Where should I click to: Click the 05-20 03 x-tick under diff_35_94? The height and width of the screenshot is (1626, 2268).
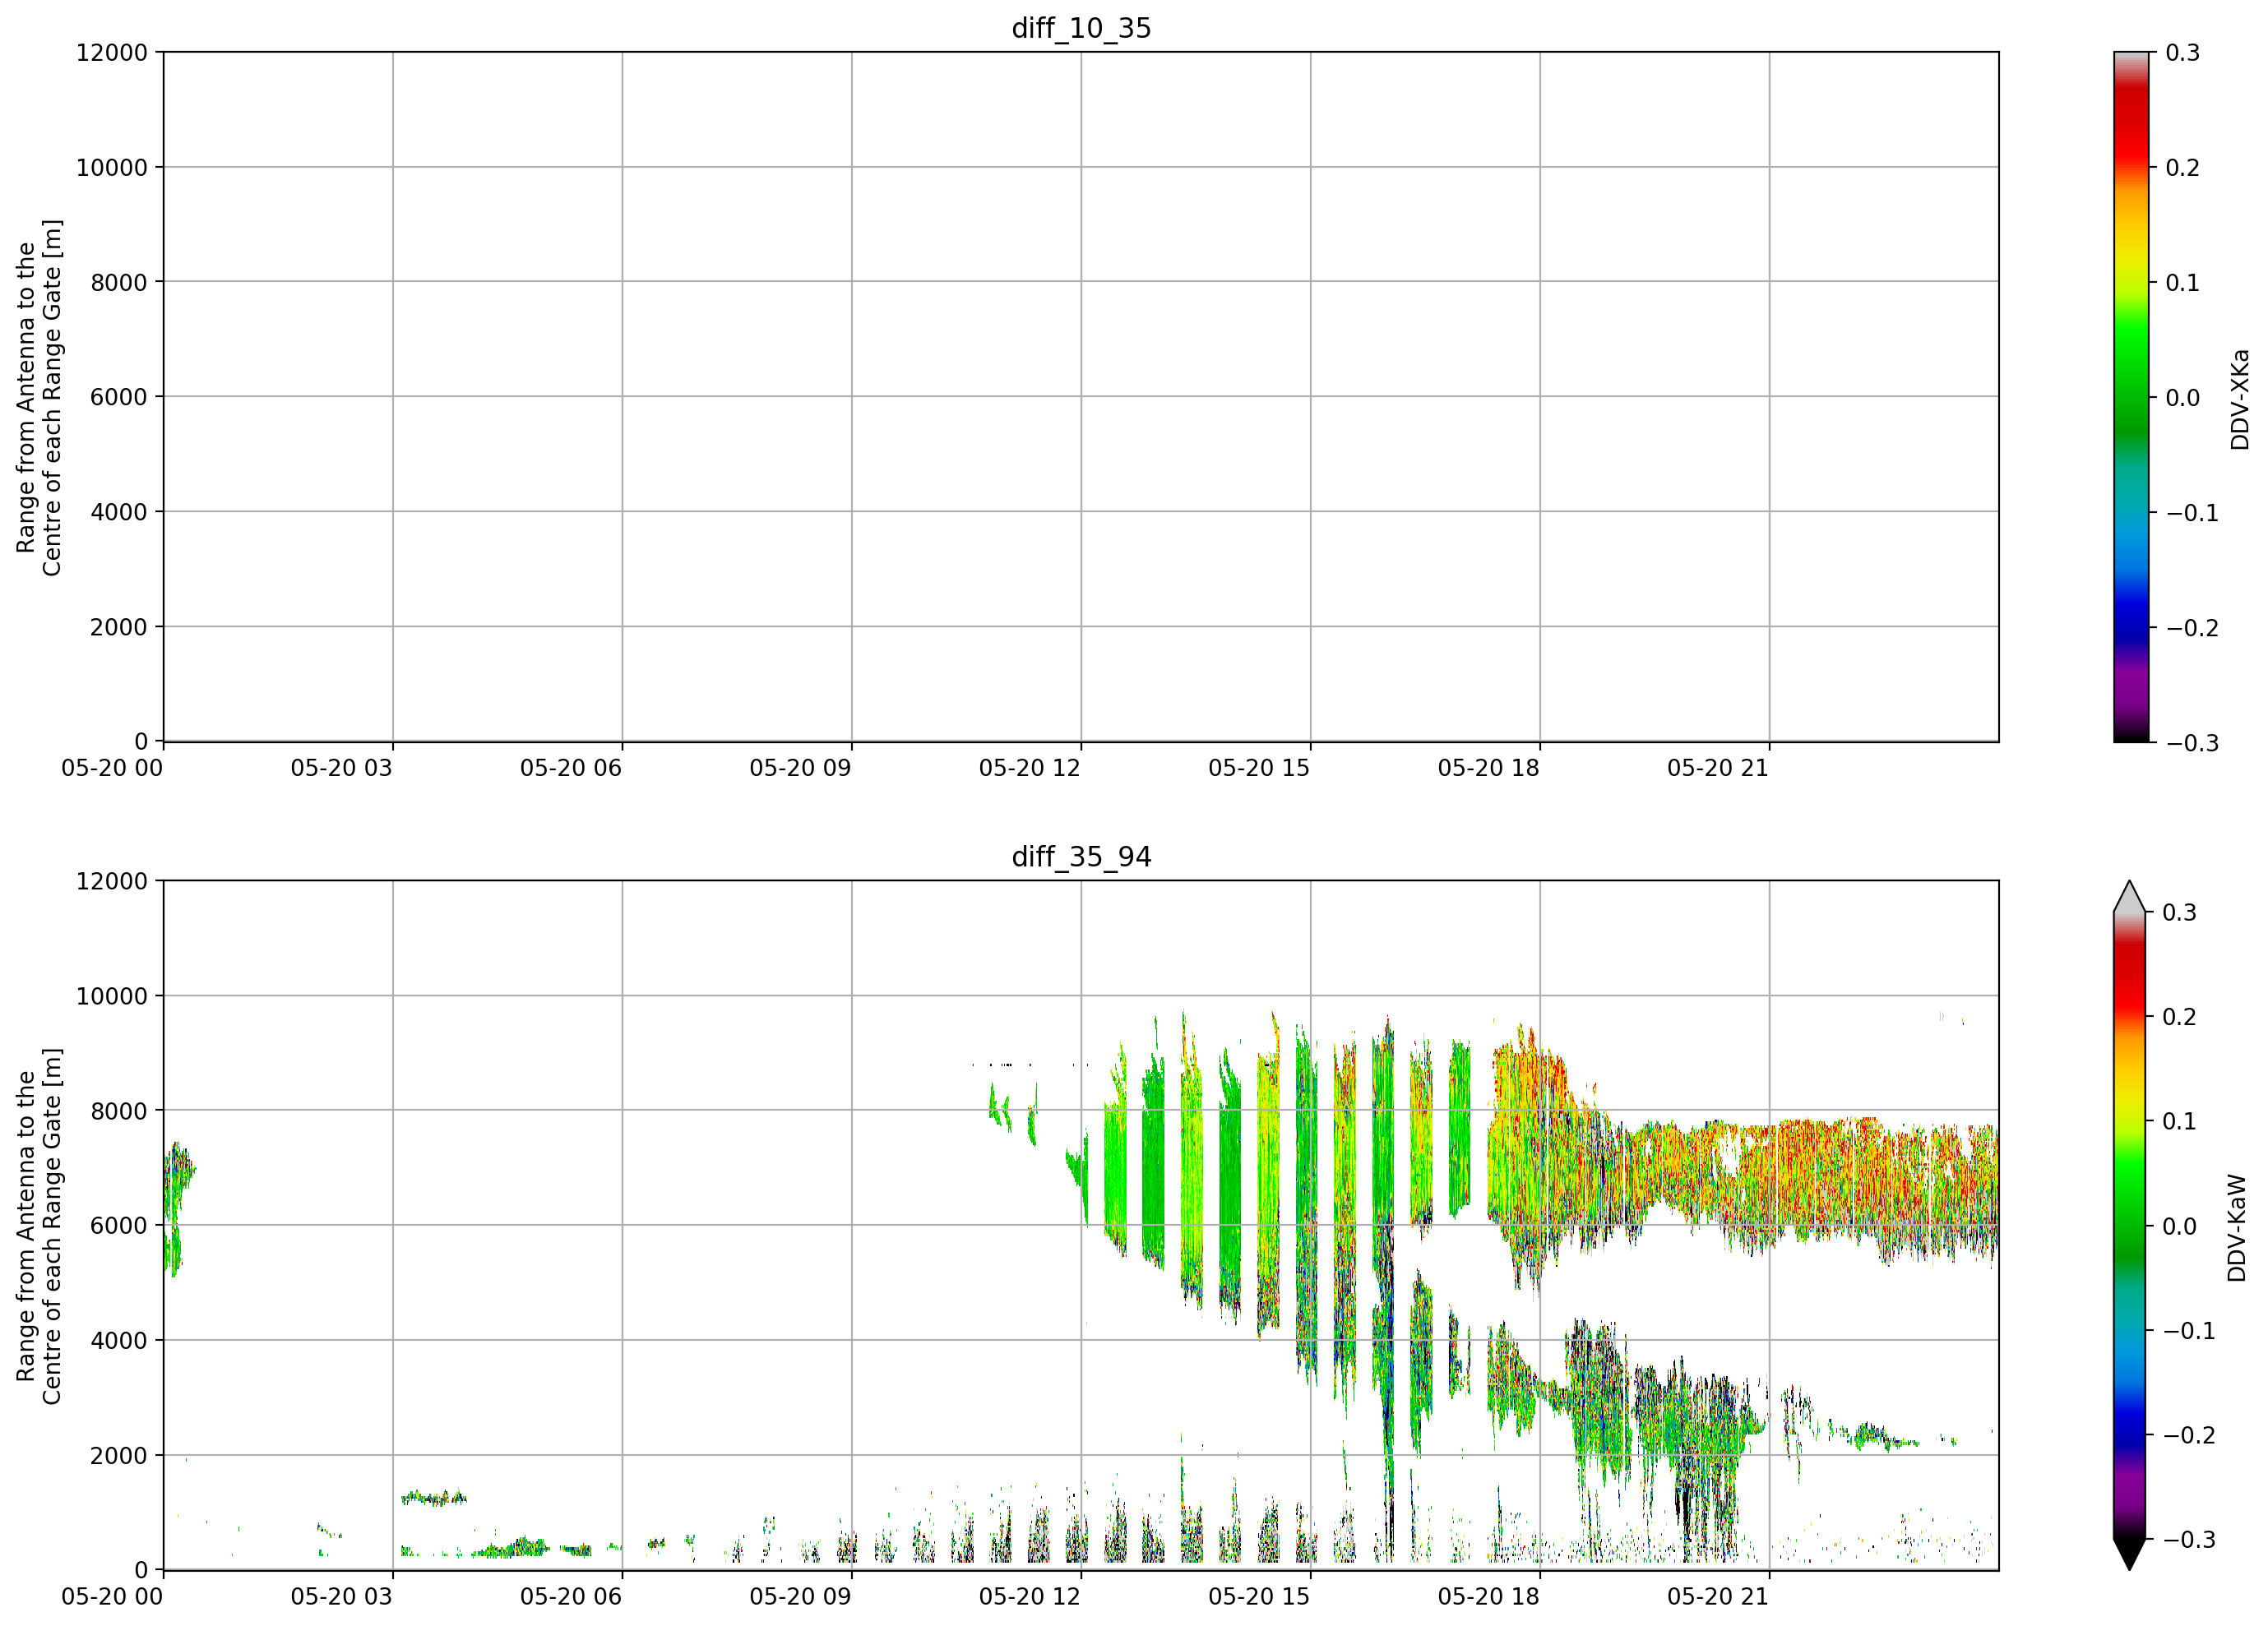click(342, 1597)
